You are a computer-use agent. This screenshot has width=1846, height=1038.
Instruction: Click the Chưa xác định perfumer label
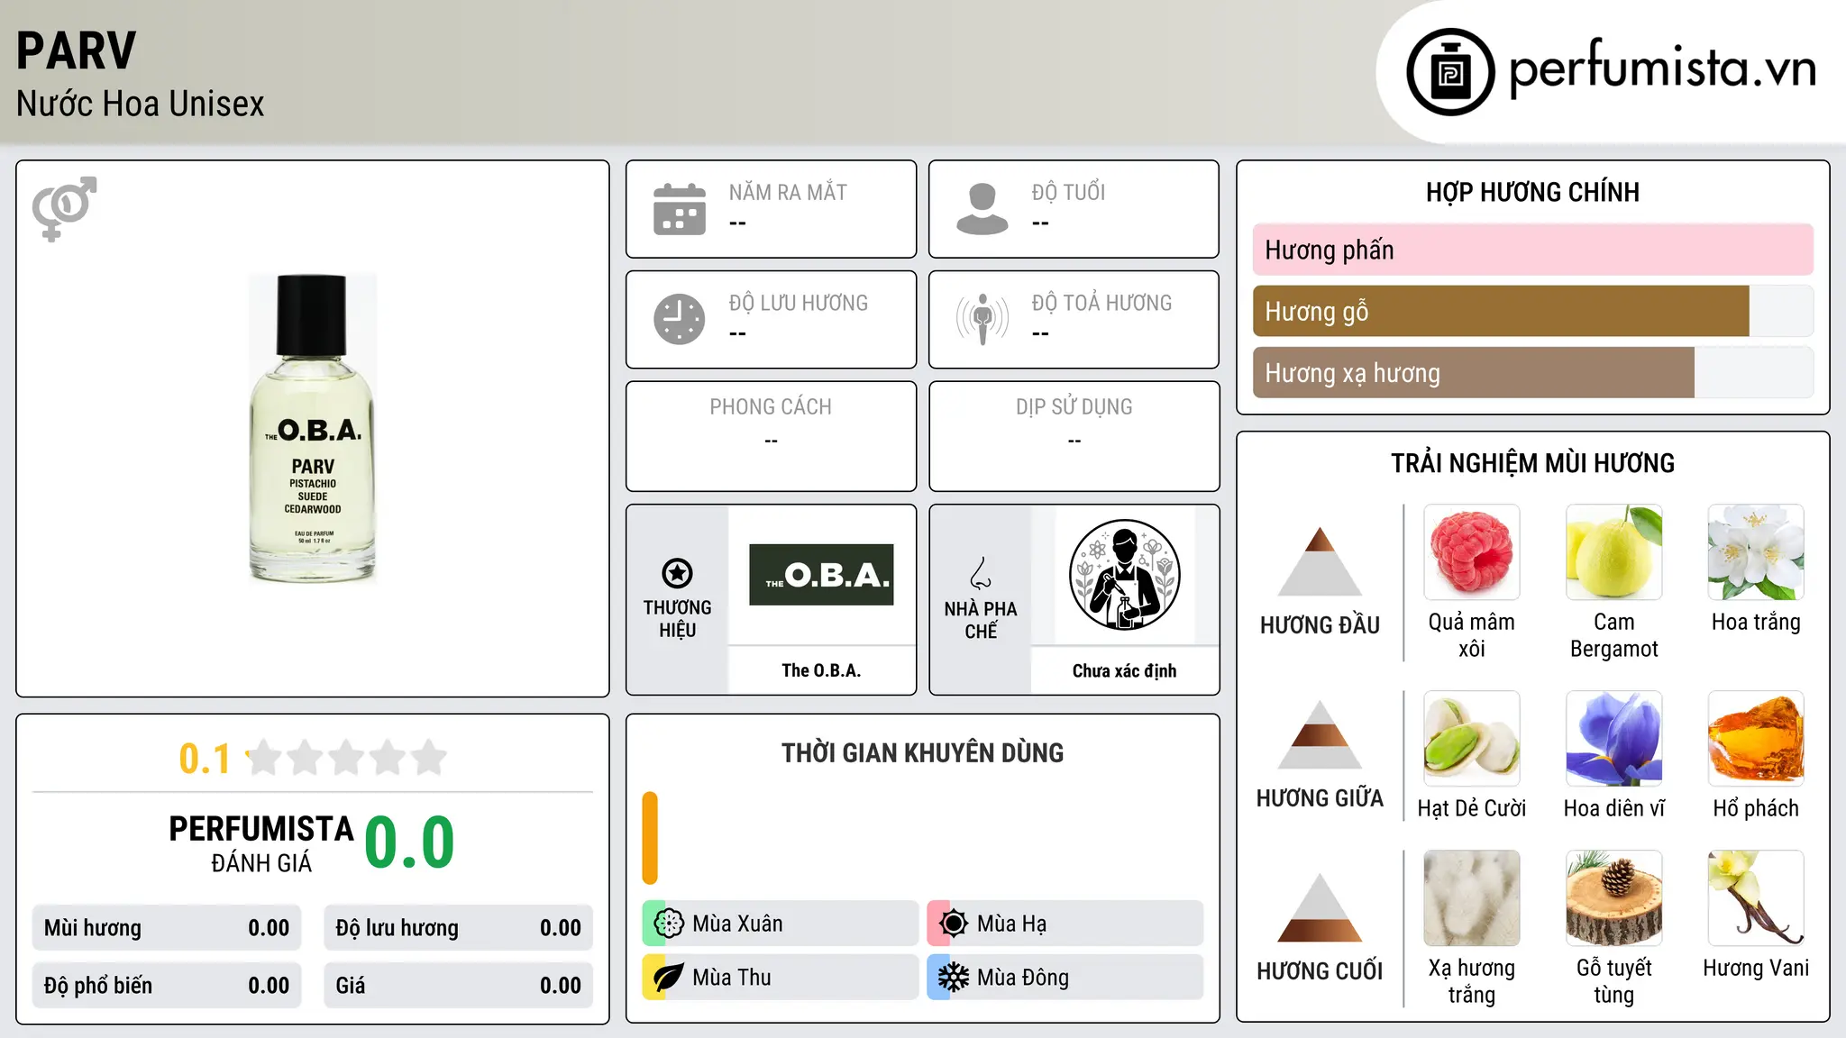(x=1125, y=670)
